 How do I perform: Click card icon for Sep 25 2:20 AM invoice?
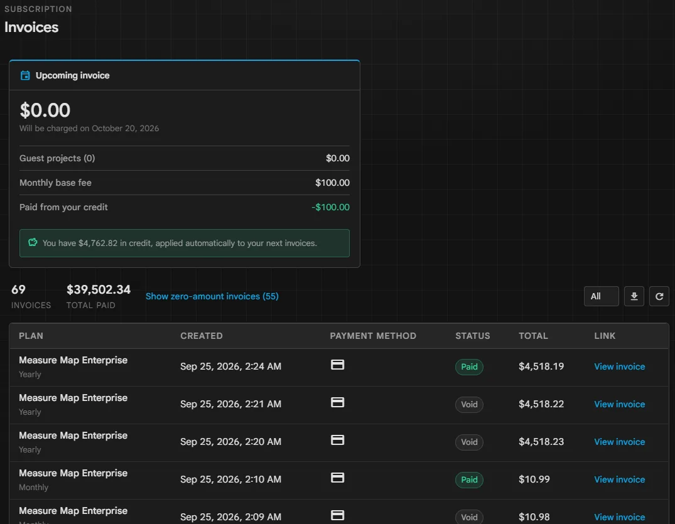click(x=338, y=440)
